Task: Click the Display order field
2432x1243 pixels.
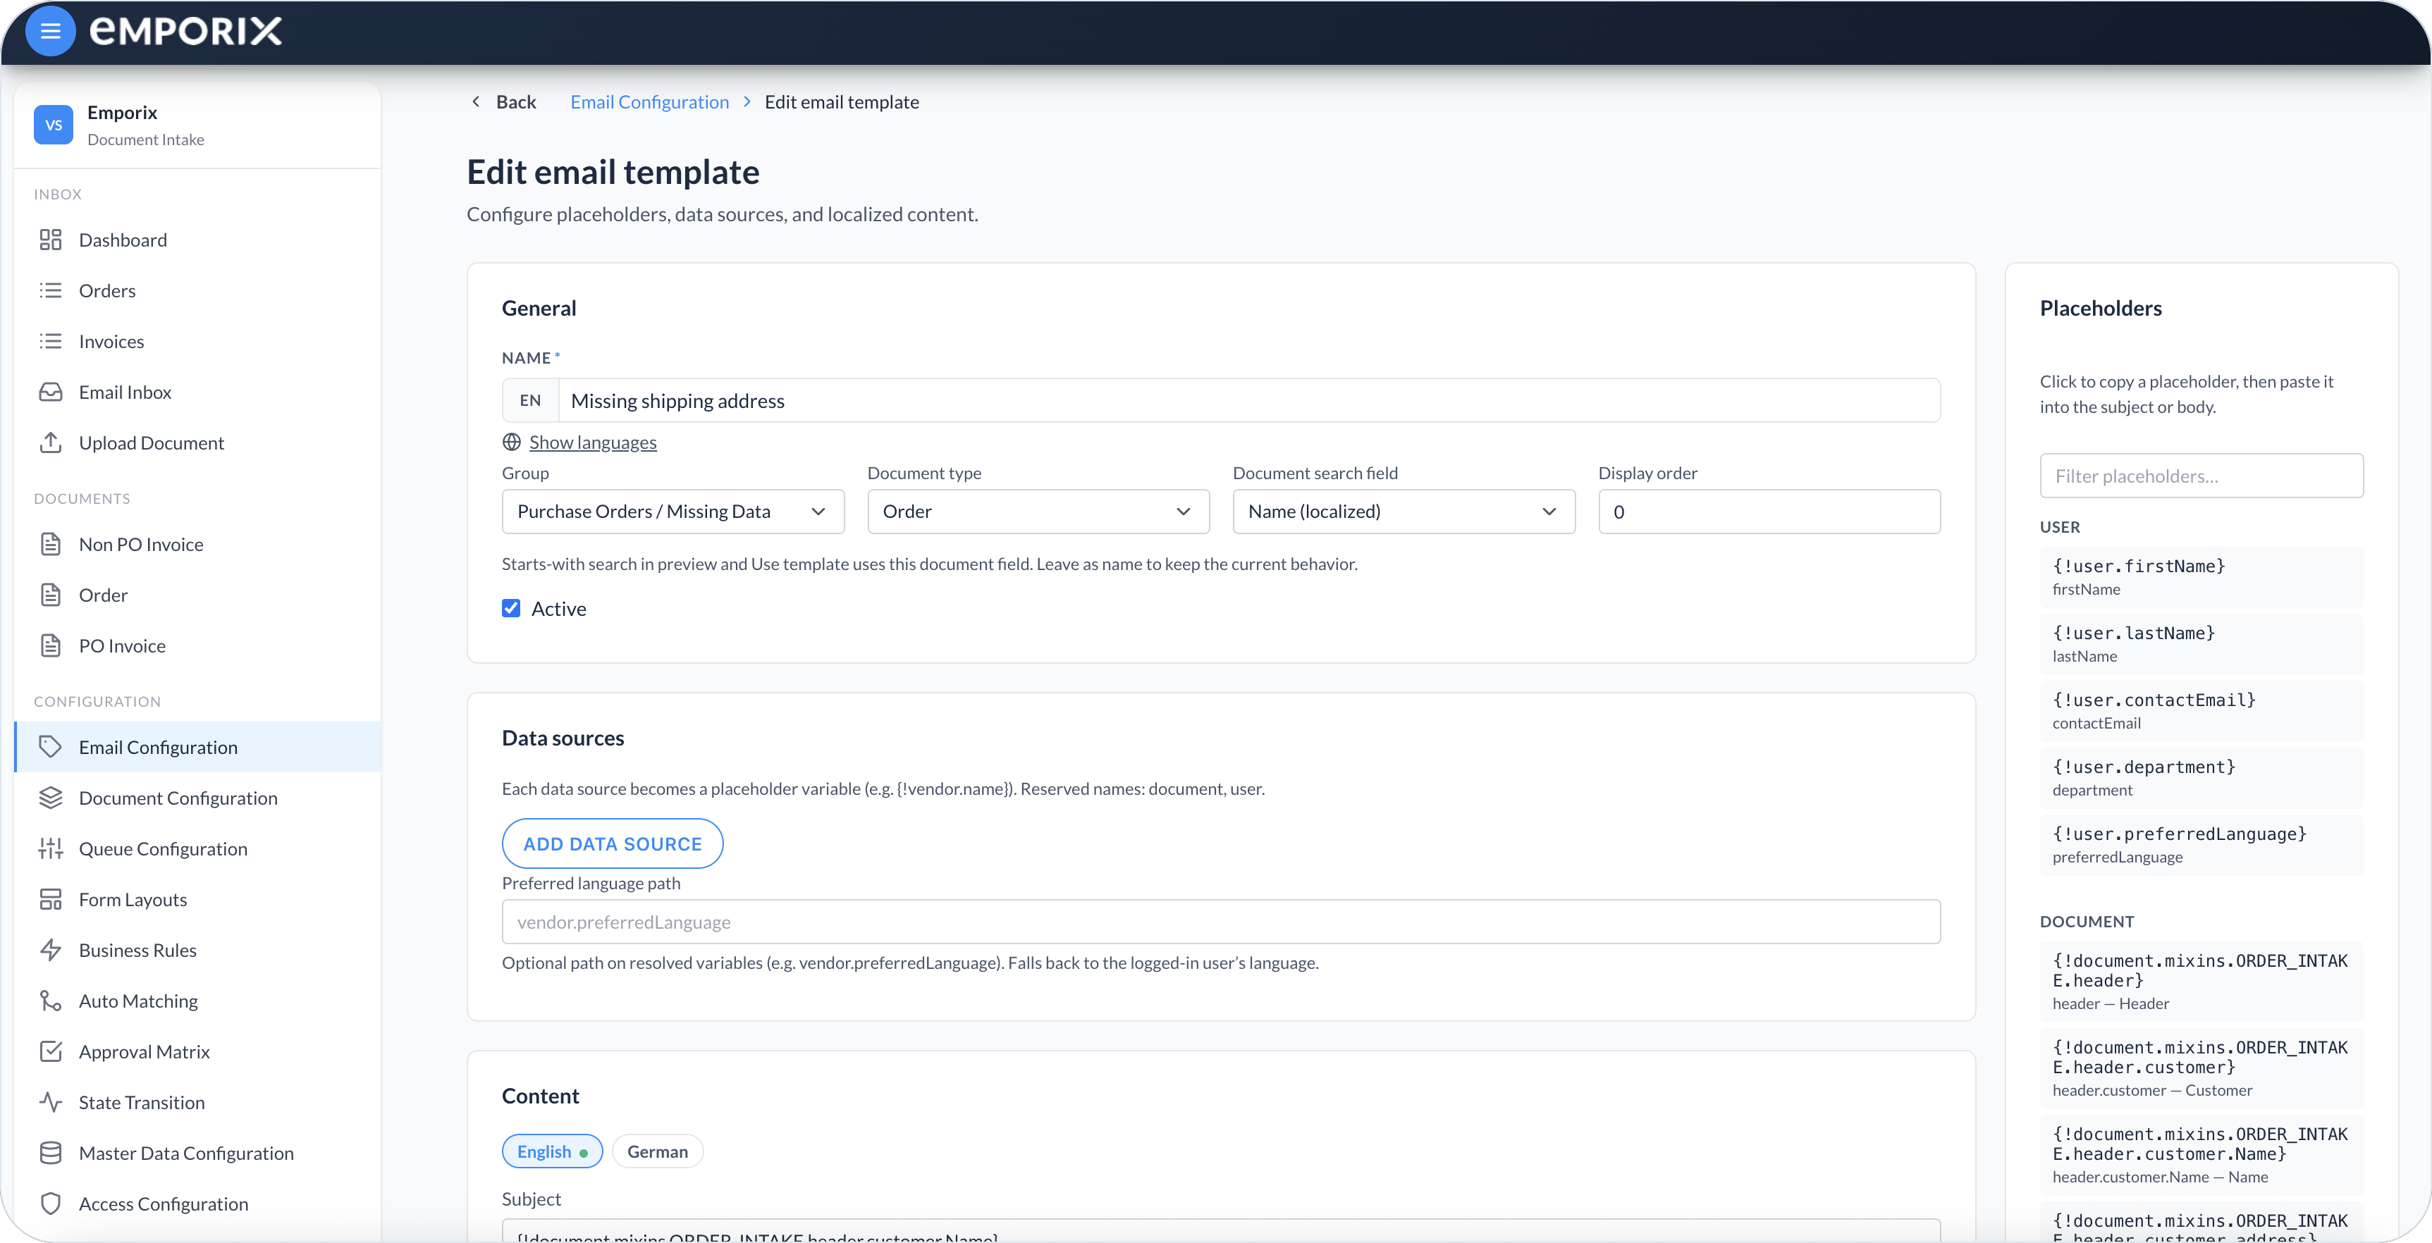Action: tap(1769, 512)
